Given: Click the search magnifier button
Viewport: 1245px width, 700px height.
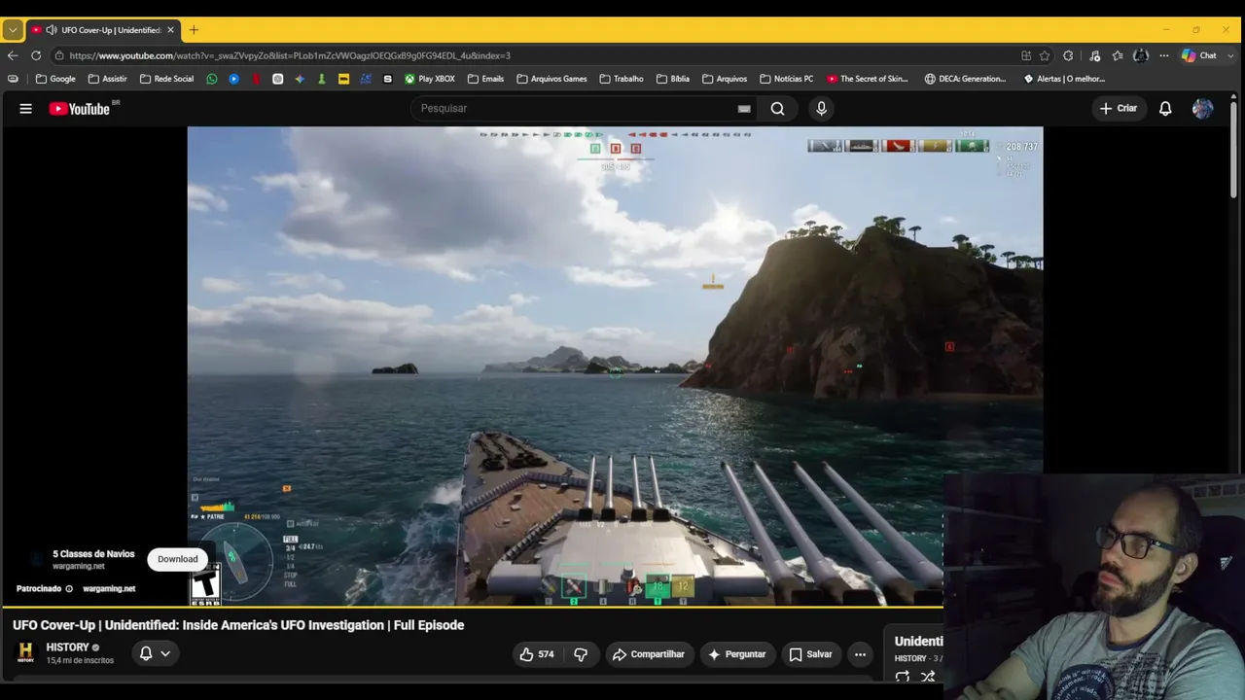Looking at the screenshot, I should 777,109.
